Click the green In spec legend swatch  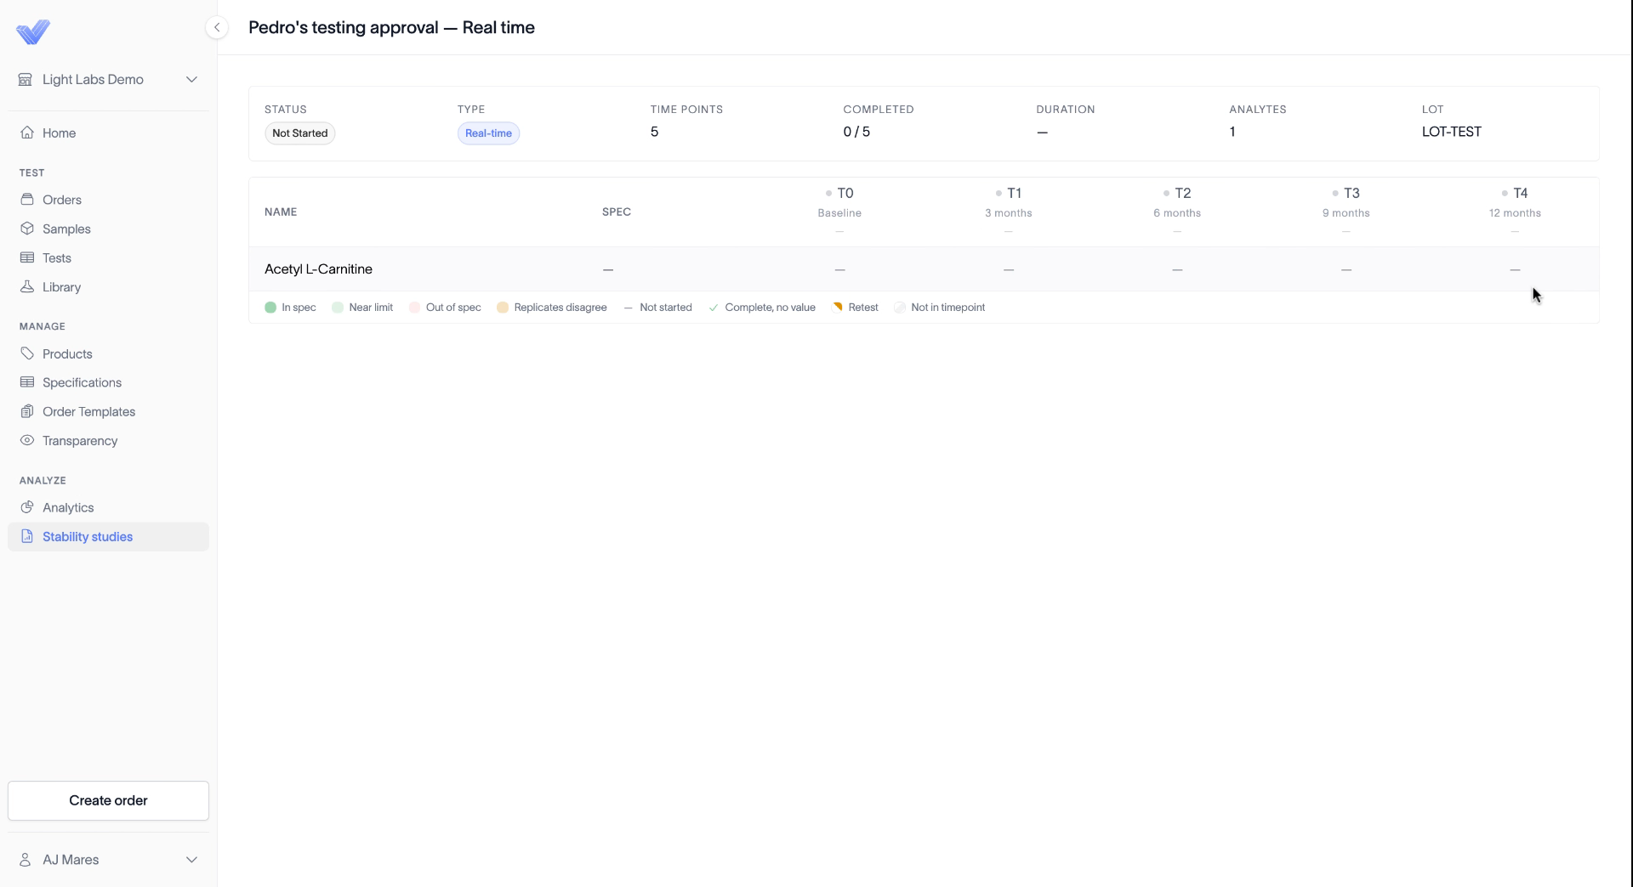[x=270, y=308]
